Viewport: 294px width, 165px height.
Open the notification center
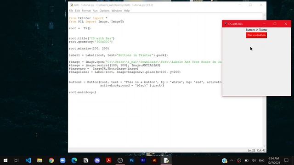tap(286, 160)
